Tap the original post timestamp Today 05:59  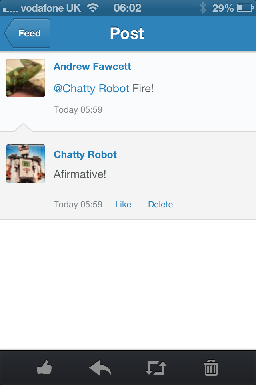(78, 109)
